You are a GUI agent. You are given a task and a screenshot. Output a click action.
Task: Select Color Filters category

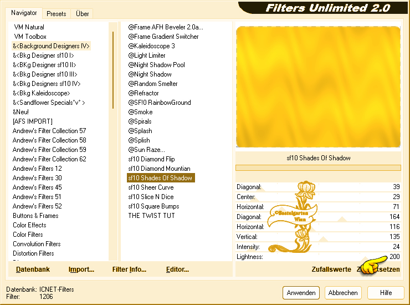(x=28, y=235)
